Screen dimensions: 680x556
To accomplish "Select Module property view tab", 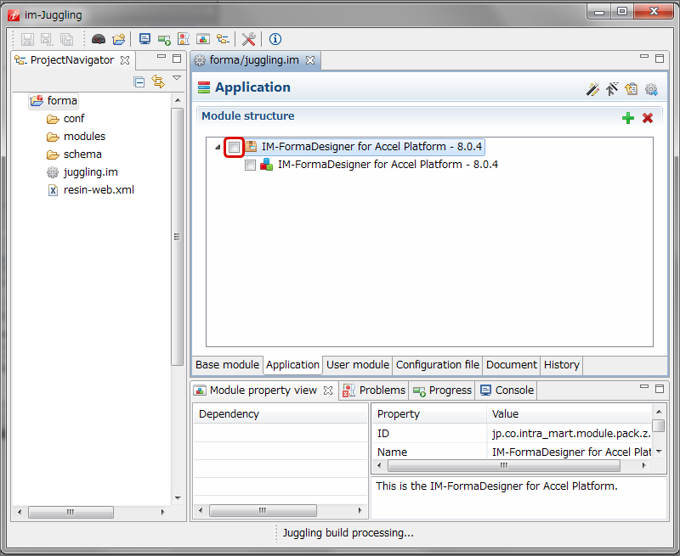I will click(263, 390).
